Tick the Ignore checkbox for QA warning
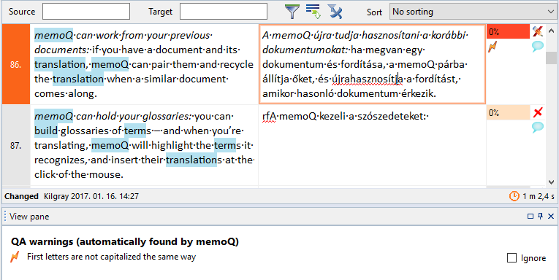Screen dimensions: 559x280 tap(512, 258)
